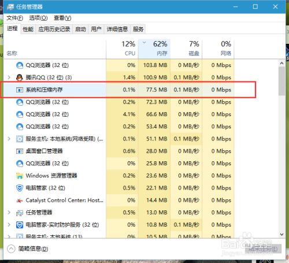Click the 电脑管家 (32 位) shield icon
Screen dimensions: 289x263
click(20, 188)
